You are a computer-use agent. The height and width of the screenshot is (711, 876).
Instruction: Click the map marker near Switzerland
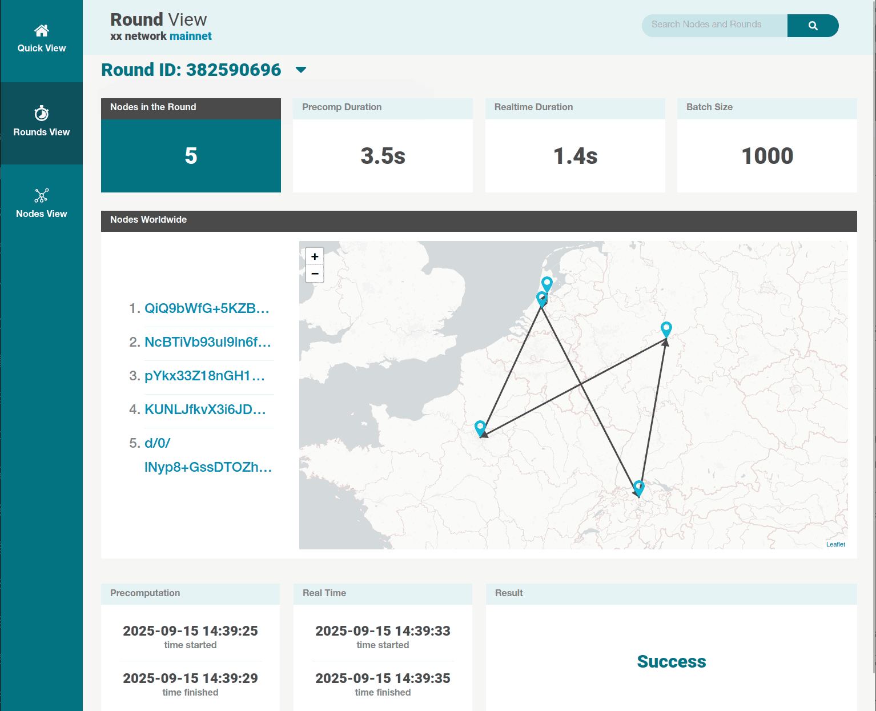pos(639,487)
